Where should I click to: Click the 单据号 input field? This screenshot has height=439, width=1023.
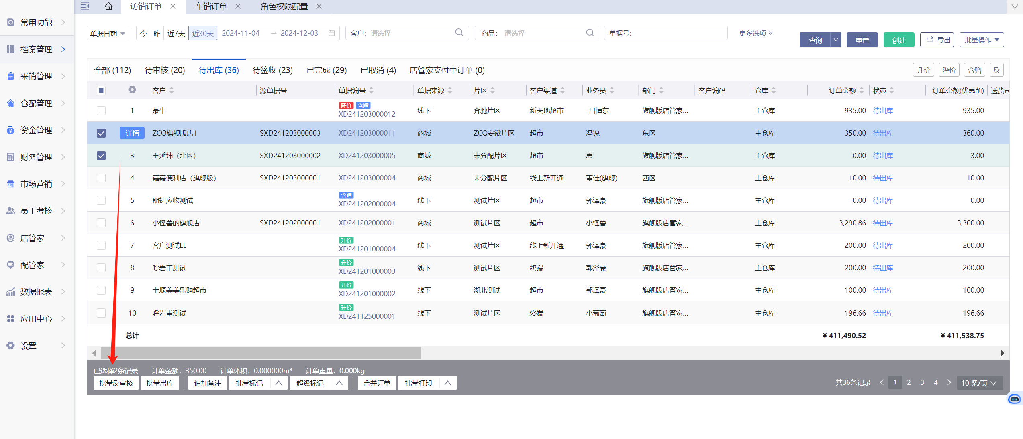[677, 33]
